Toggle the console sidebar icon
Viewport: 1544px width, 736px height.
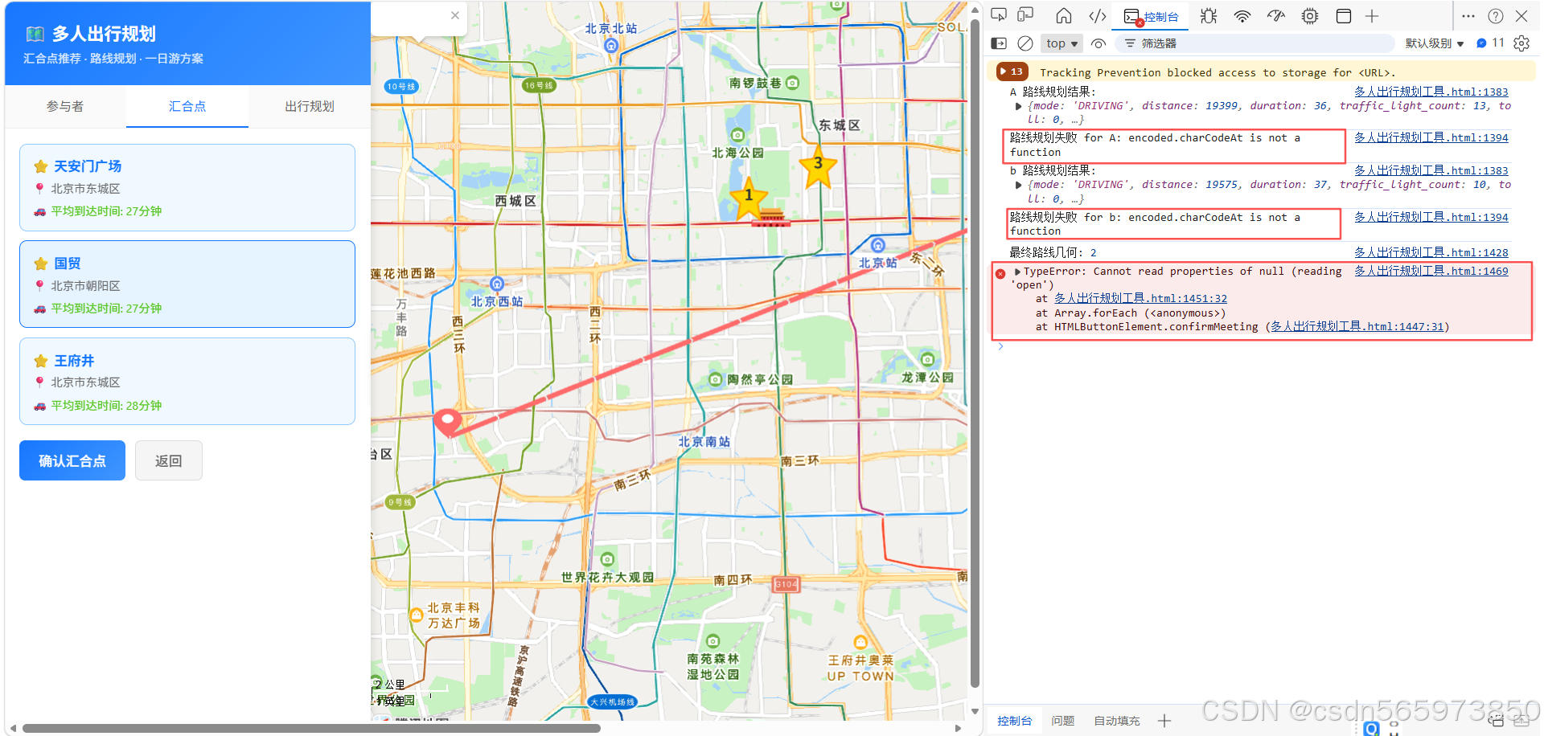pos(999,43)
